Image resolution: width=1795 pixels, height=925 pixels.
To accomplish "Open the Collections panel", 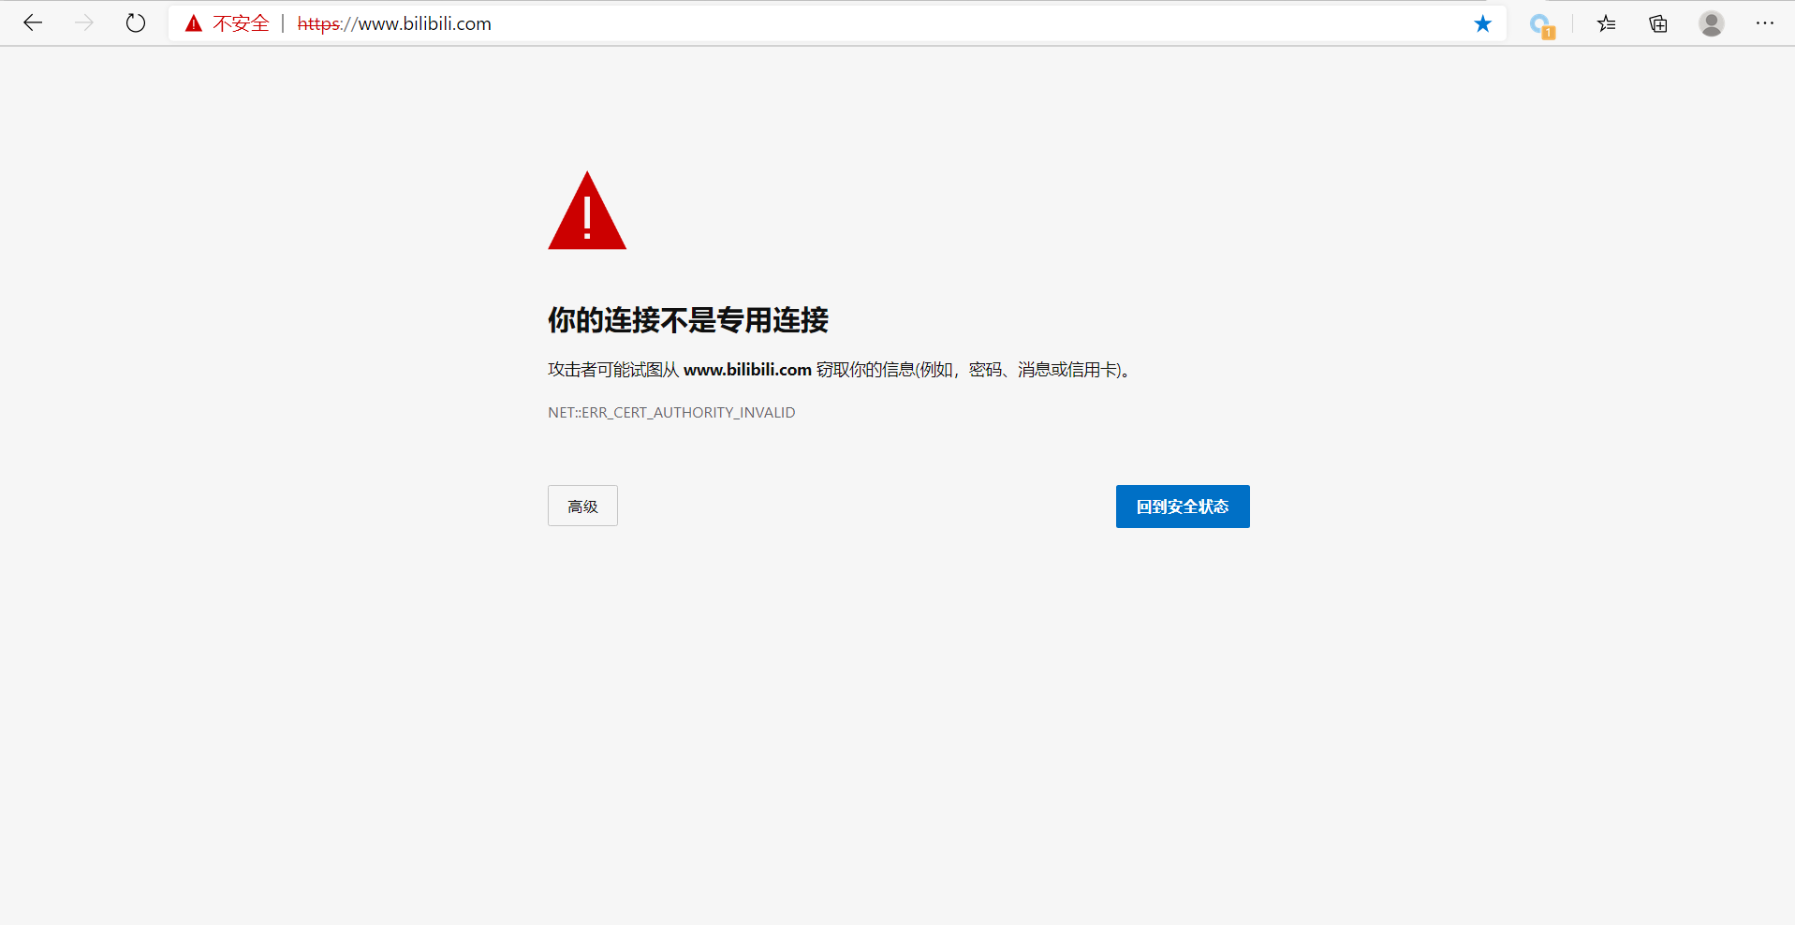I will pyautogui.click(x=1657, y=23).
